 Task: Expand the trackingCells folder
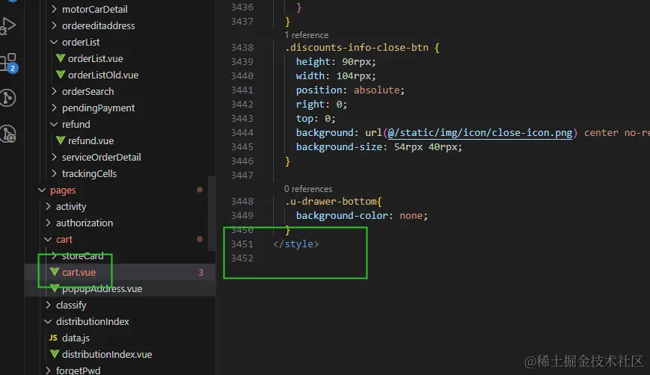click(x=54, y=173)
